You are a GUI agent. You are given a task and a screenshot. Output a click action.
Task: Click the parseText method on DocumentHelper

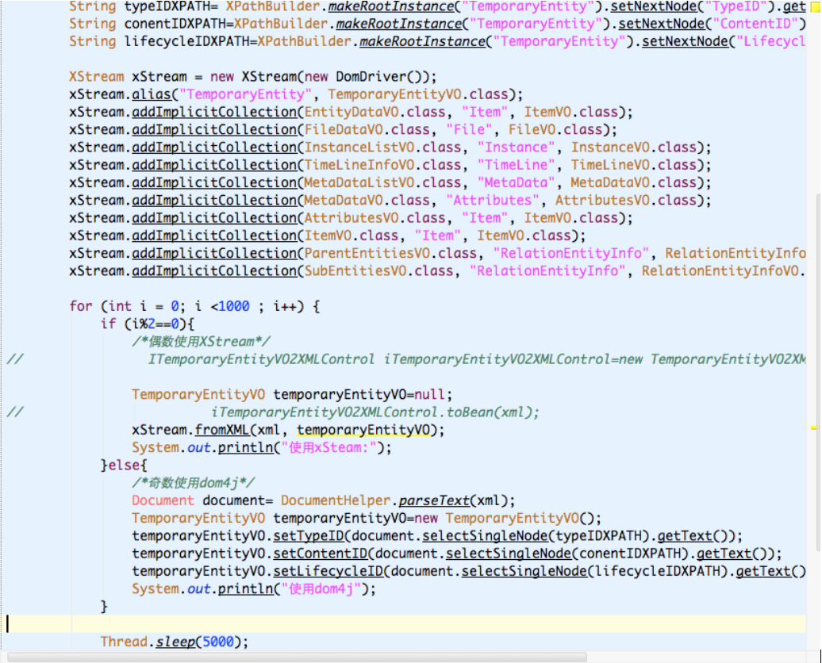[x=433, y=500]
